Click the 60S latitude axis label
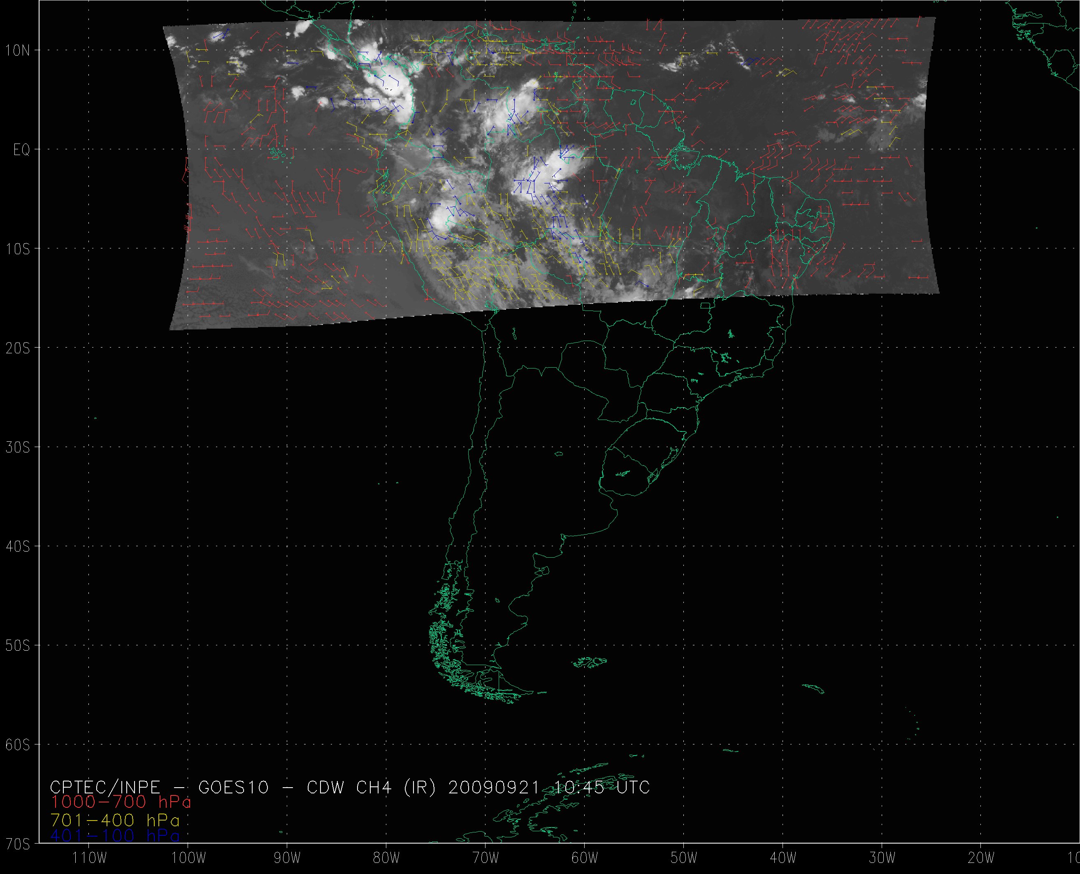Screen dimensions: 1080x874 pos(18,745)
